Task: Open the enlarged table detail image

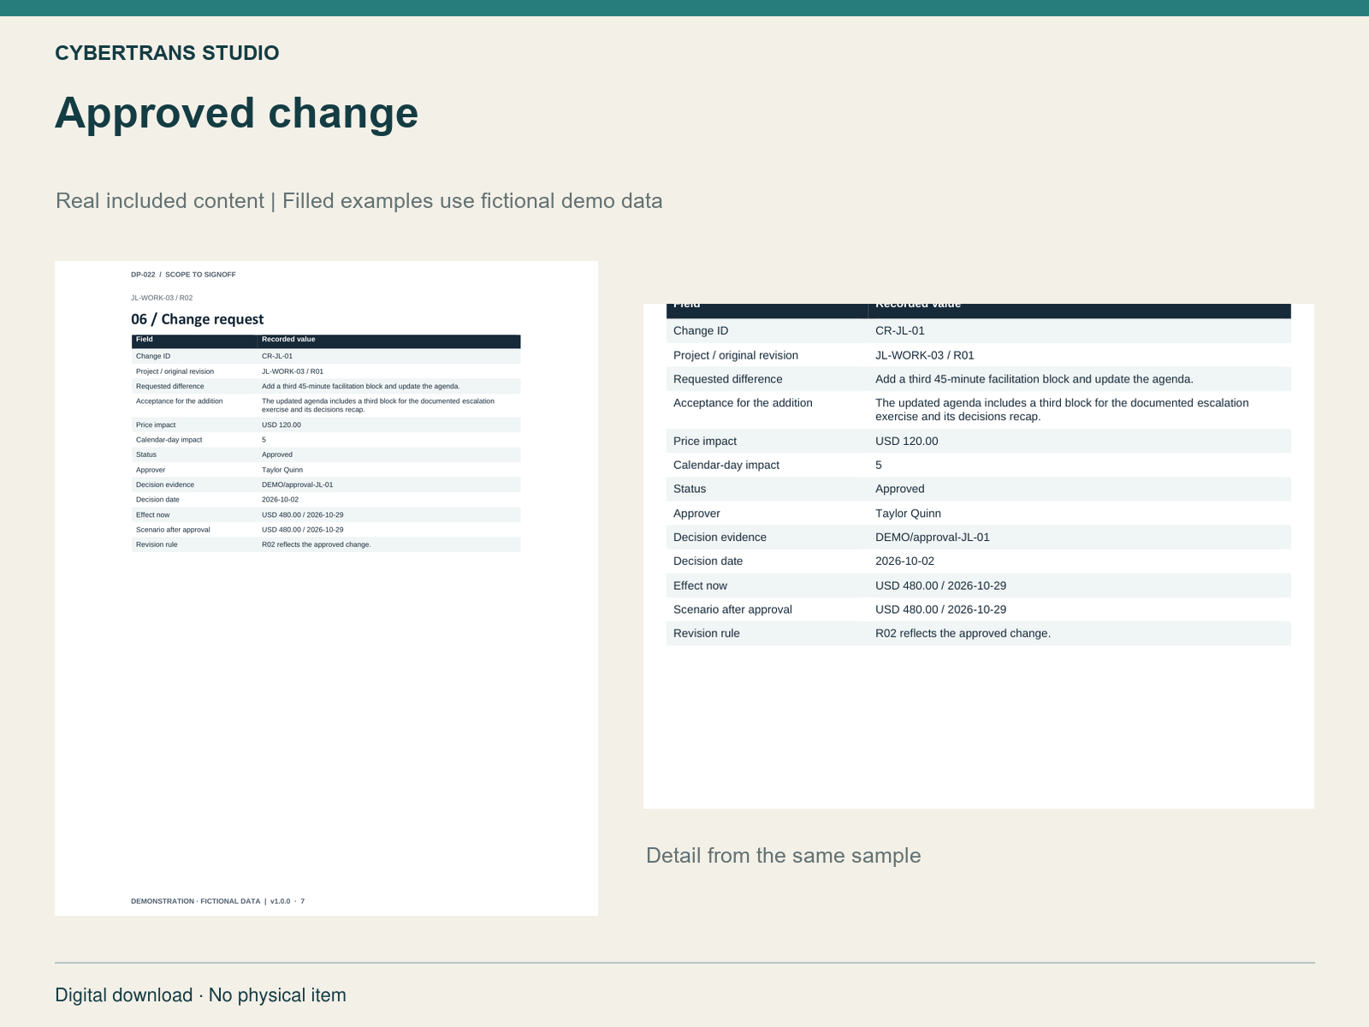Action: [x=979, y=556]
